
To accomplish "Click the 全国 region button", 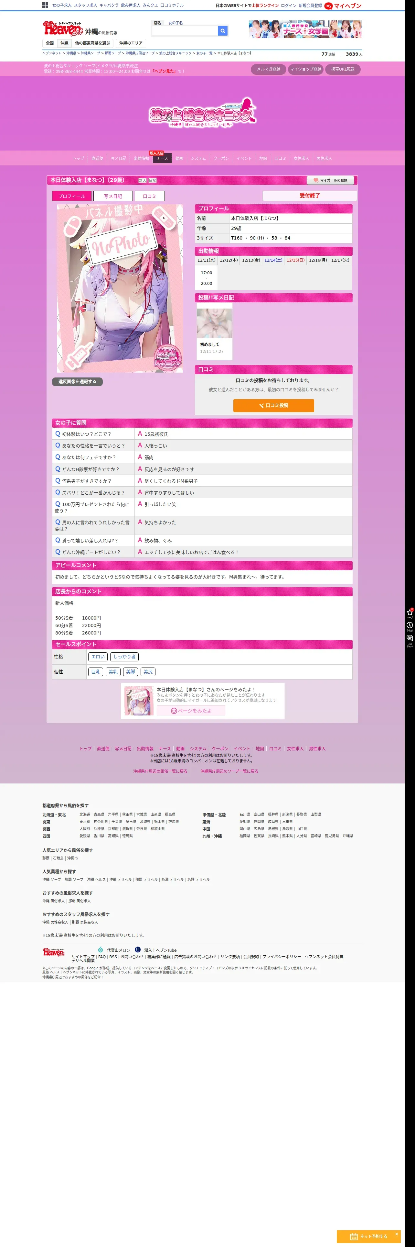I will coord(50,43).
